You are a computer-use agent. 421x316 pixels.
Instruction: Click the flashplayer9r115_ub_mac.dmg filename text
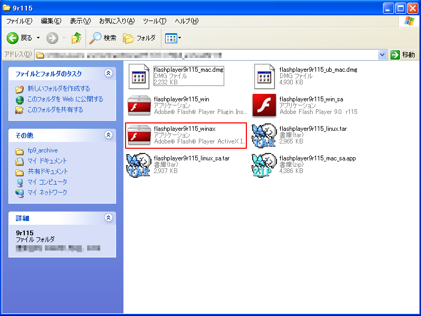click(318, 70)
